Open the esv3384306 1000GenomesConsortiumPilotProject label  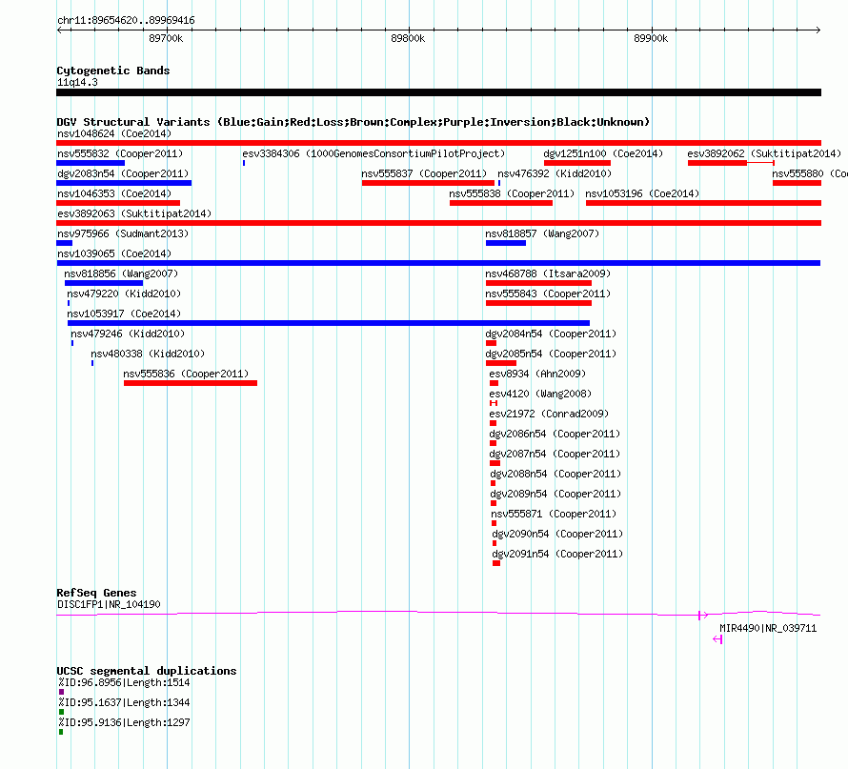[x=374, y=153]
